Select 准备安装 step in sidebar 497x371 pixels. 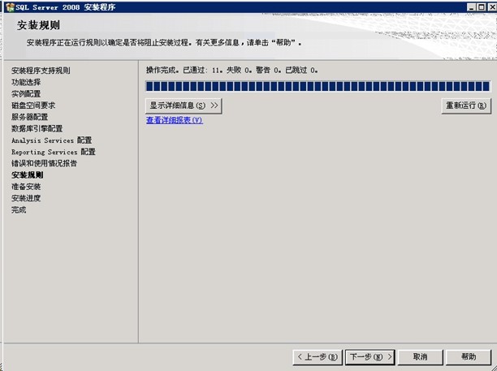tap(26, 187)
